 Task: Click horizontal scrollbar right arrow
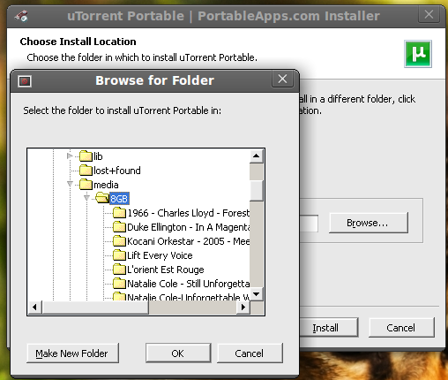coord(243,308)
